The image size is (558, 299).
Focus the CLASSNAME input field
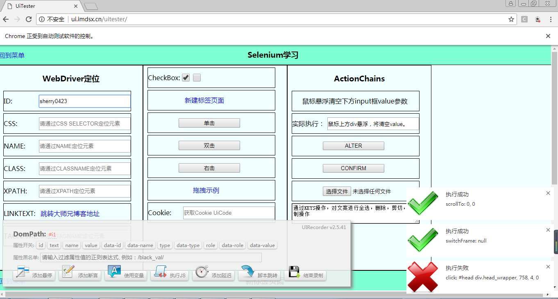click(85, 169)
